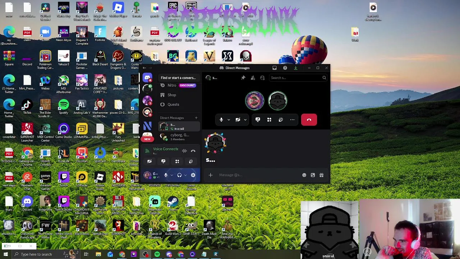Select the Terraria desktop shortcut

coord(137,10)
